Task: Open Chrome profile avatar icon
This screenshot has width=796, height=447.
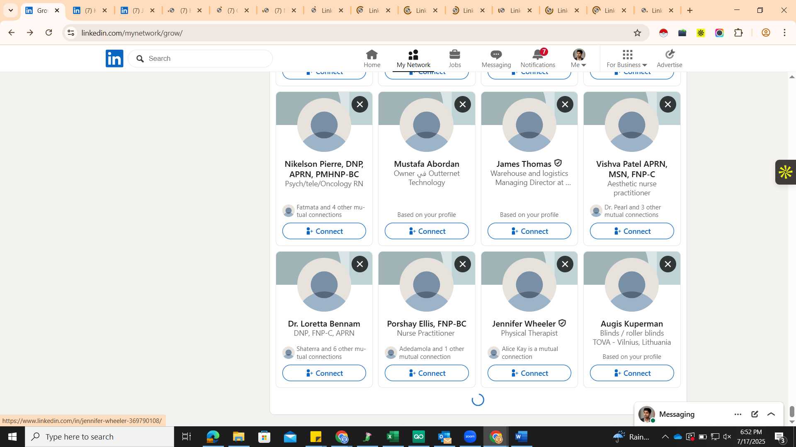Action: (x=766, y=33)
